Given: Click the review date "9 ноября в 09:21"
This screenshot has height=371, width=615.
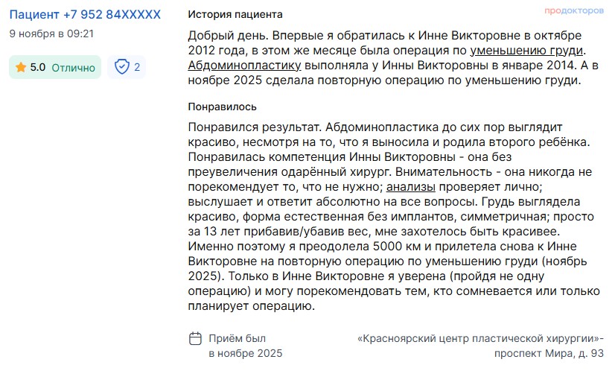Looking at the screenshot, I should point(51,34).
